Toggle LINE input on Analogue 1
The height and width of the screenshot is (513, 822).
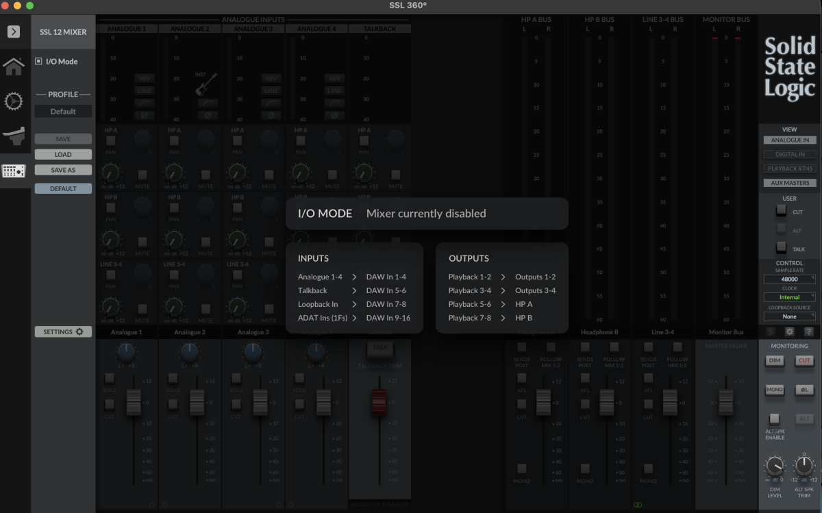point(145,91)
